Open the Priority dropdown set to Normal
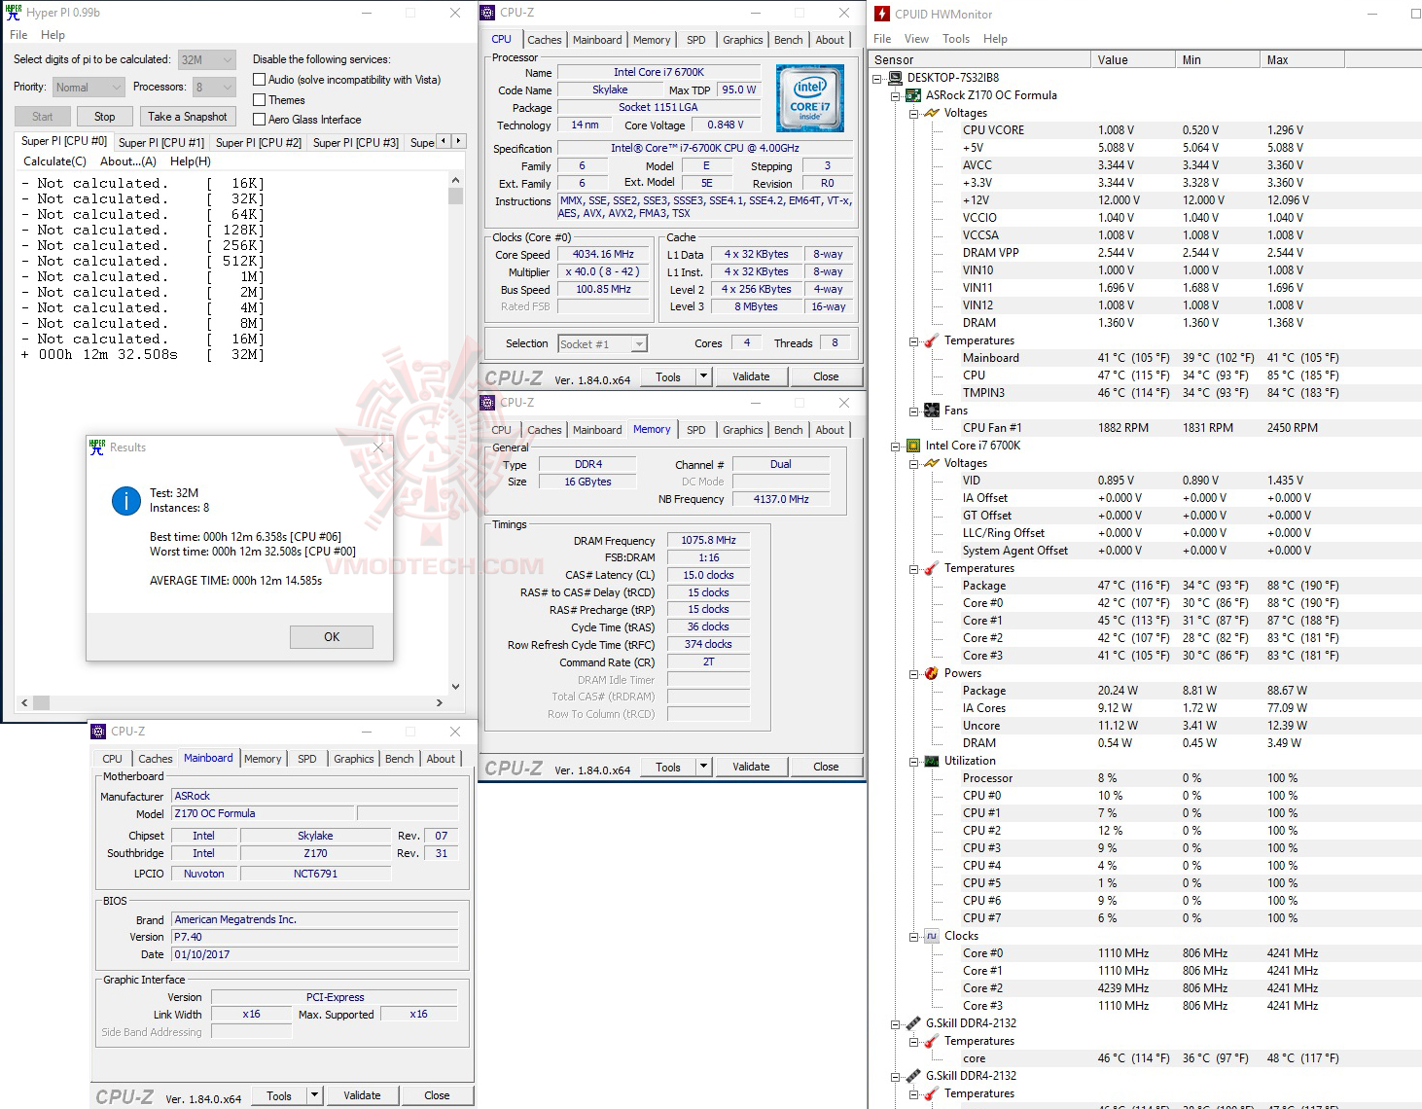Image resolution: width=1422 pixels, height=1109 pixels. coord(89,87)
